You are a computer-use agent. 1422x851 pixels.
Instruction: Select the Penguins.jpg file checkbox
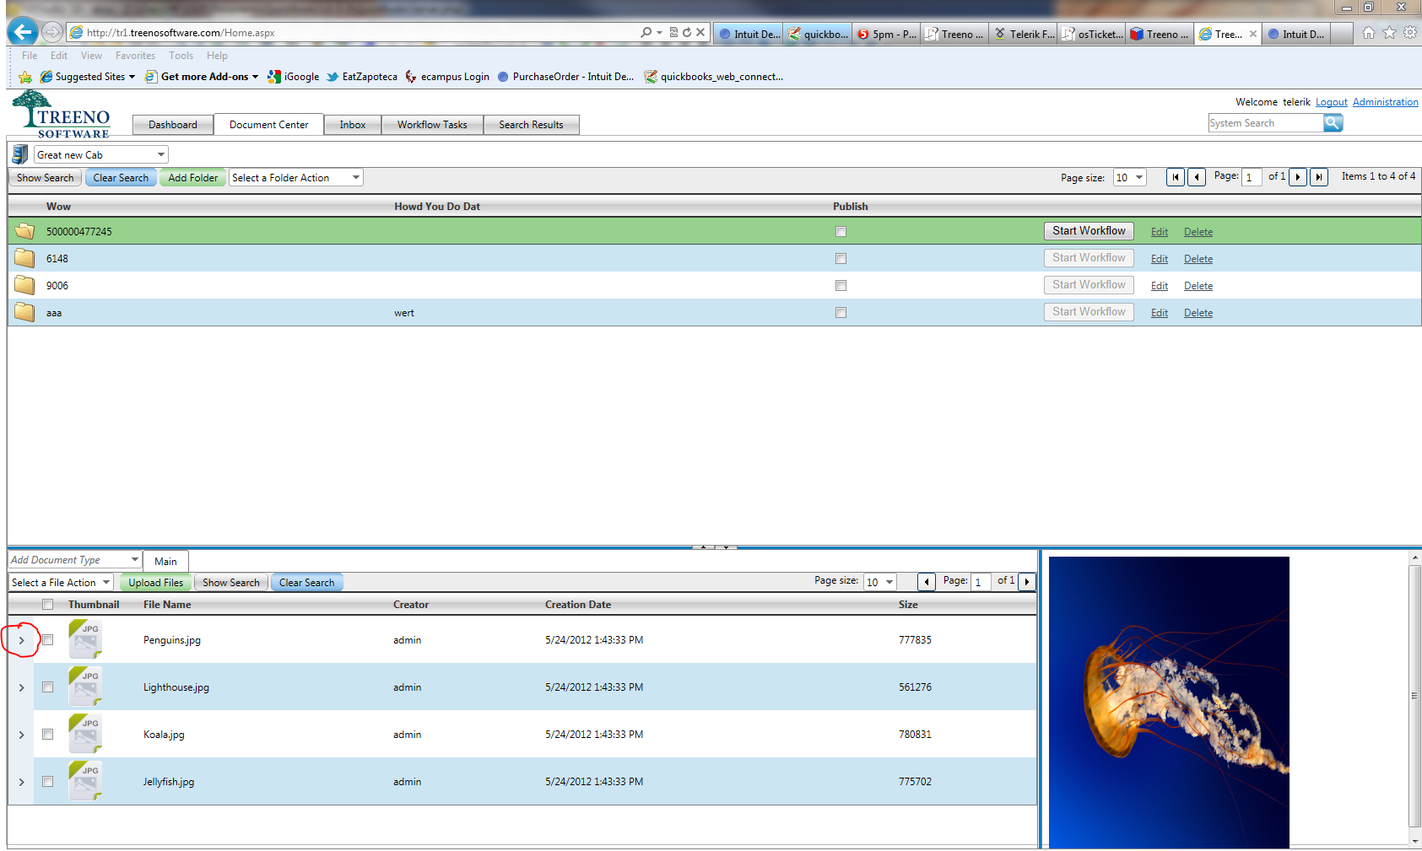tap(48, 640)
